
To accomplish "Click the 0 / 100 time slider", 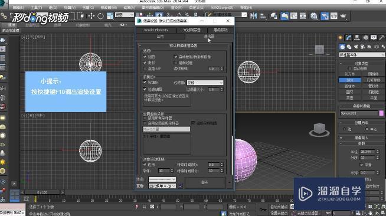I will click(x=42, y=192).
